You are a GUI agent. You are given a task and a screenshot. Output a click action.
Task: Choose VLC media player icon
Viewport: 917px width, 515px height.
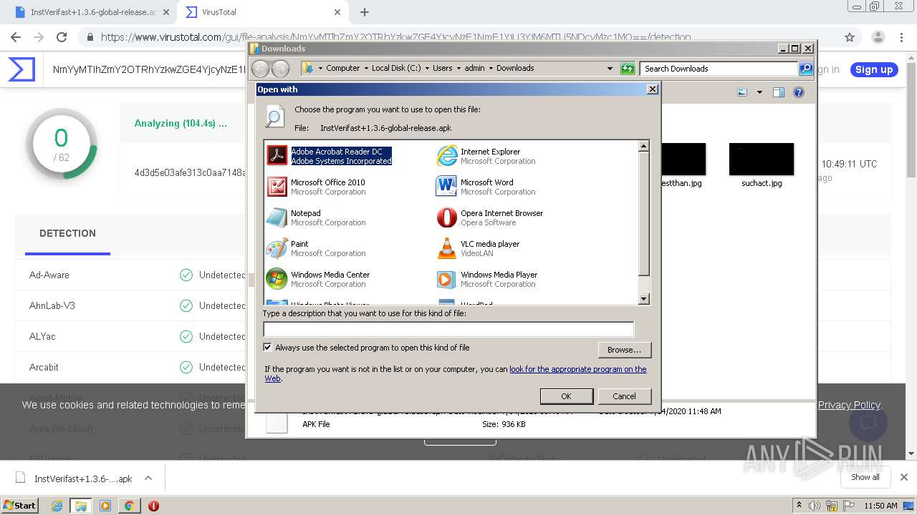click(x=447, y=248)
